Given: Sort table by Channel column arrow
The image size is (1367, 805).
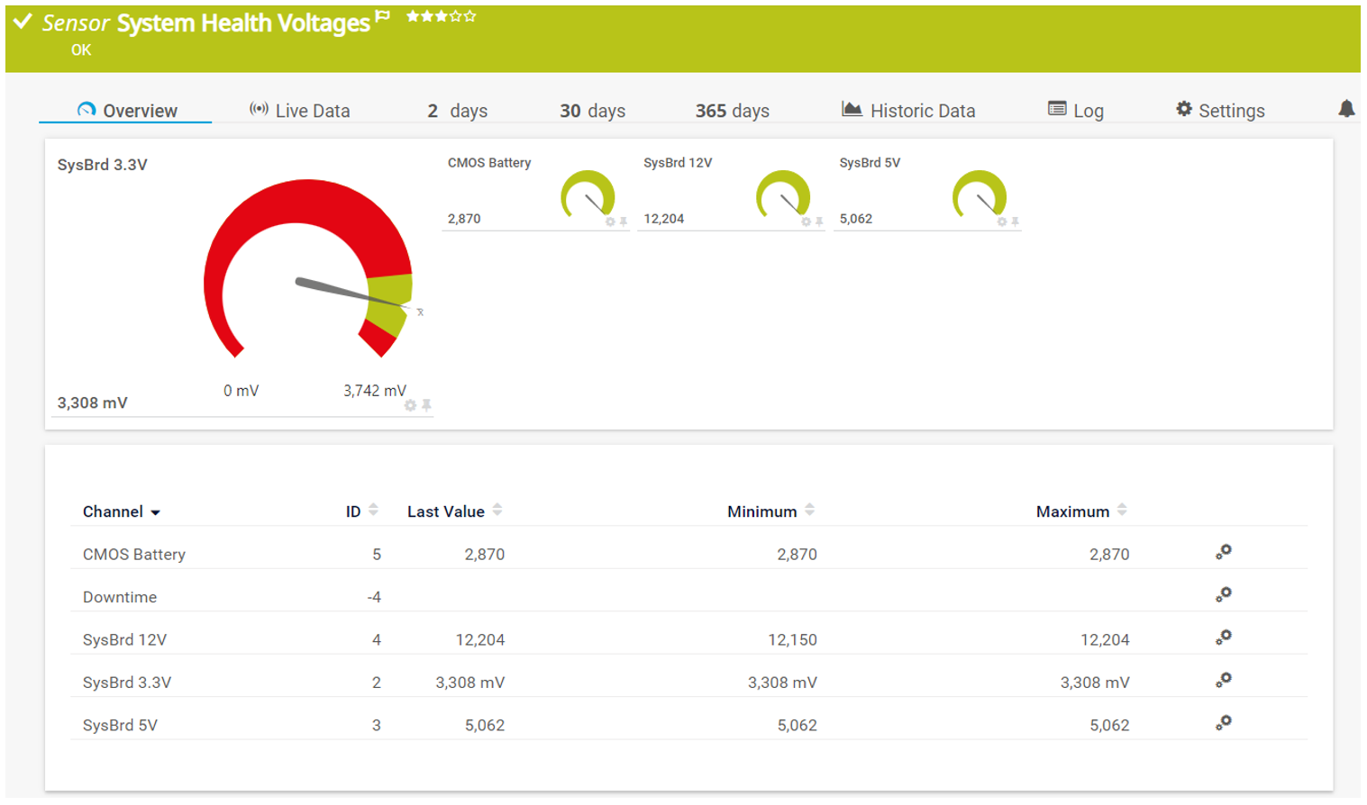Looking at the screenshot, I should 155,512.
